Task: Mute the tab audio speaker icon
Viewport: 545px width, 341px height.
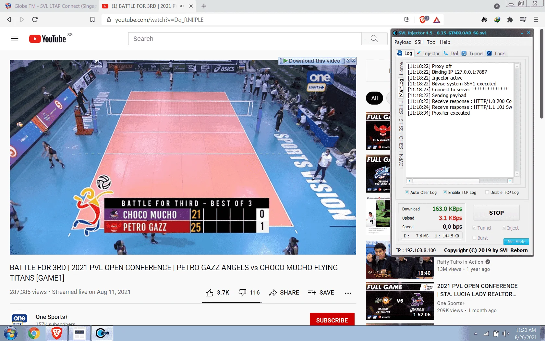Action: (x=182, y=6)
